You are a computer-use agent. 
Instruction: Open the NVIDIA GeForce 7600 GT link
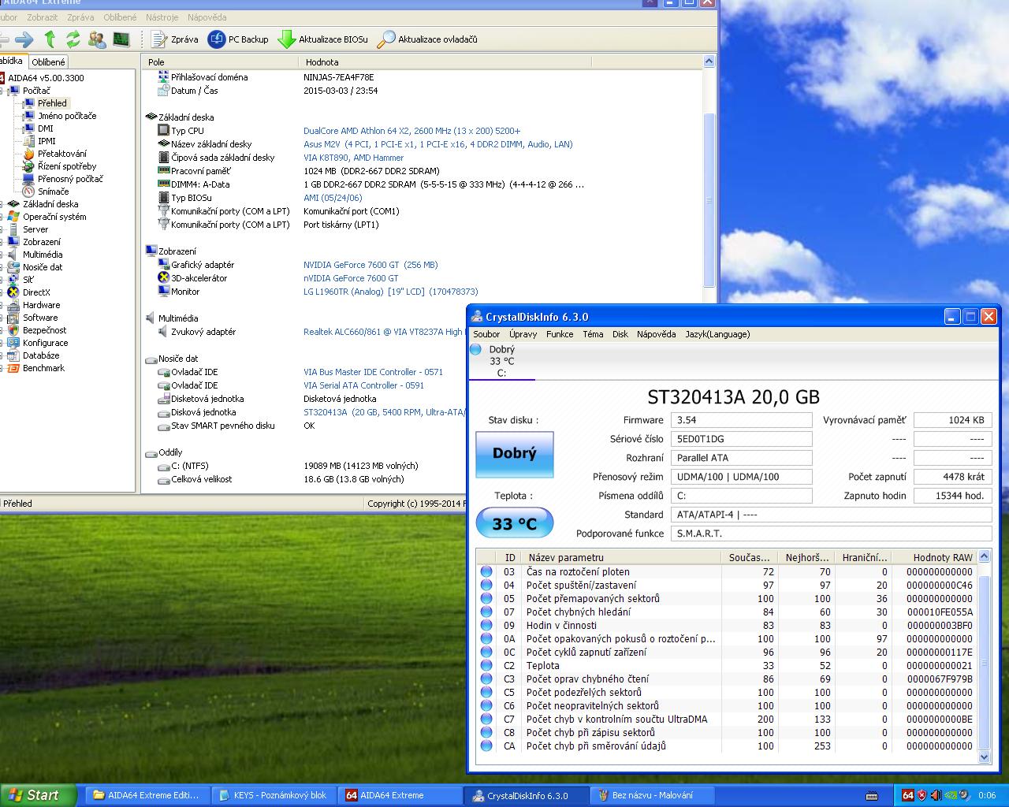click(370, 265)
